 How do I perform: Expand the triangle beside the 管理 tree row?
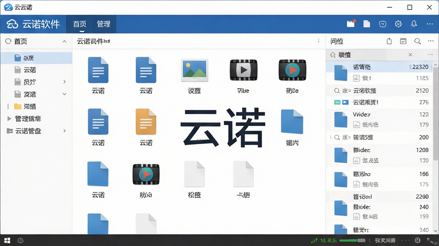coord(9,119)
